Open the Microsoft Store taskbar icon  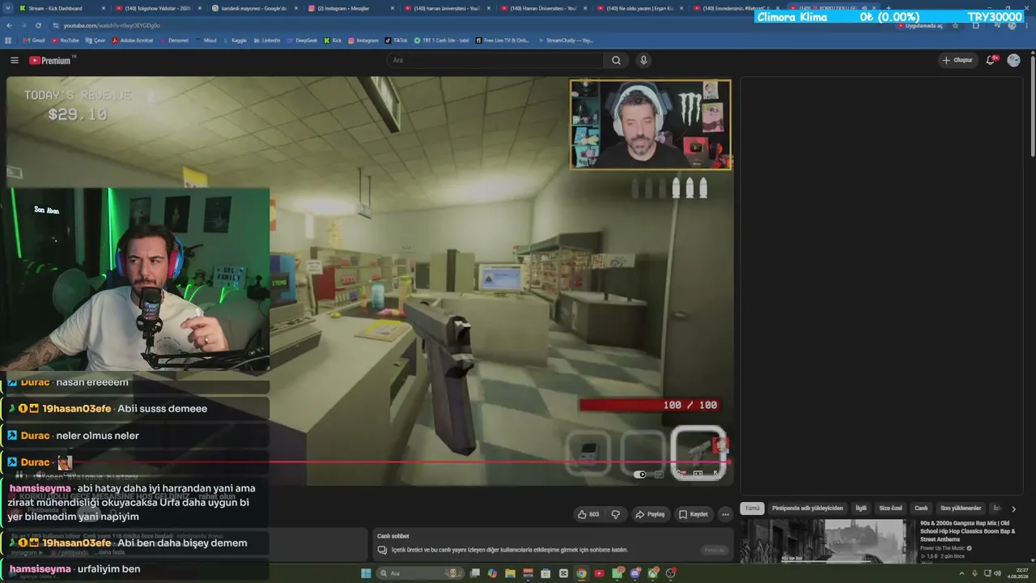(x=546, y=573)
